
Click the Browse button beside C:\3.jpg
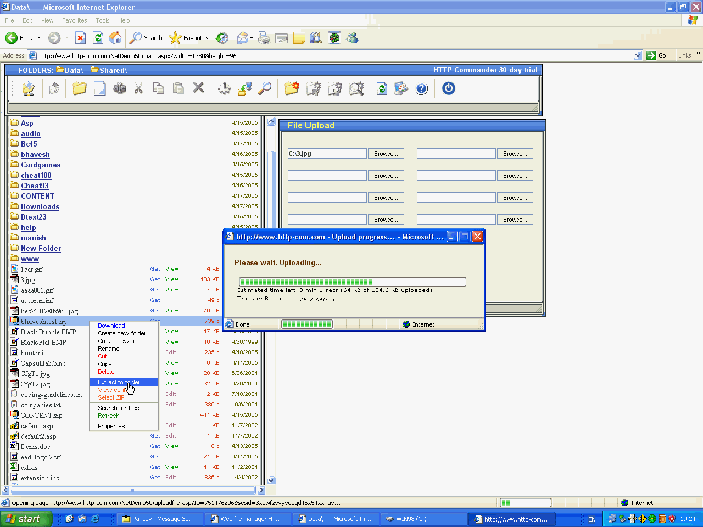[386, 154]
